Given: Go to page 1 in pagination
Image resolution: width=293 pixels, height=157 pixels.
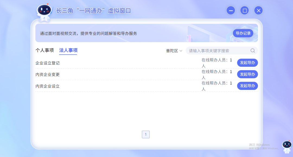Looking at the screenshot, I should coord(146,134).
